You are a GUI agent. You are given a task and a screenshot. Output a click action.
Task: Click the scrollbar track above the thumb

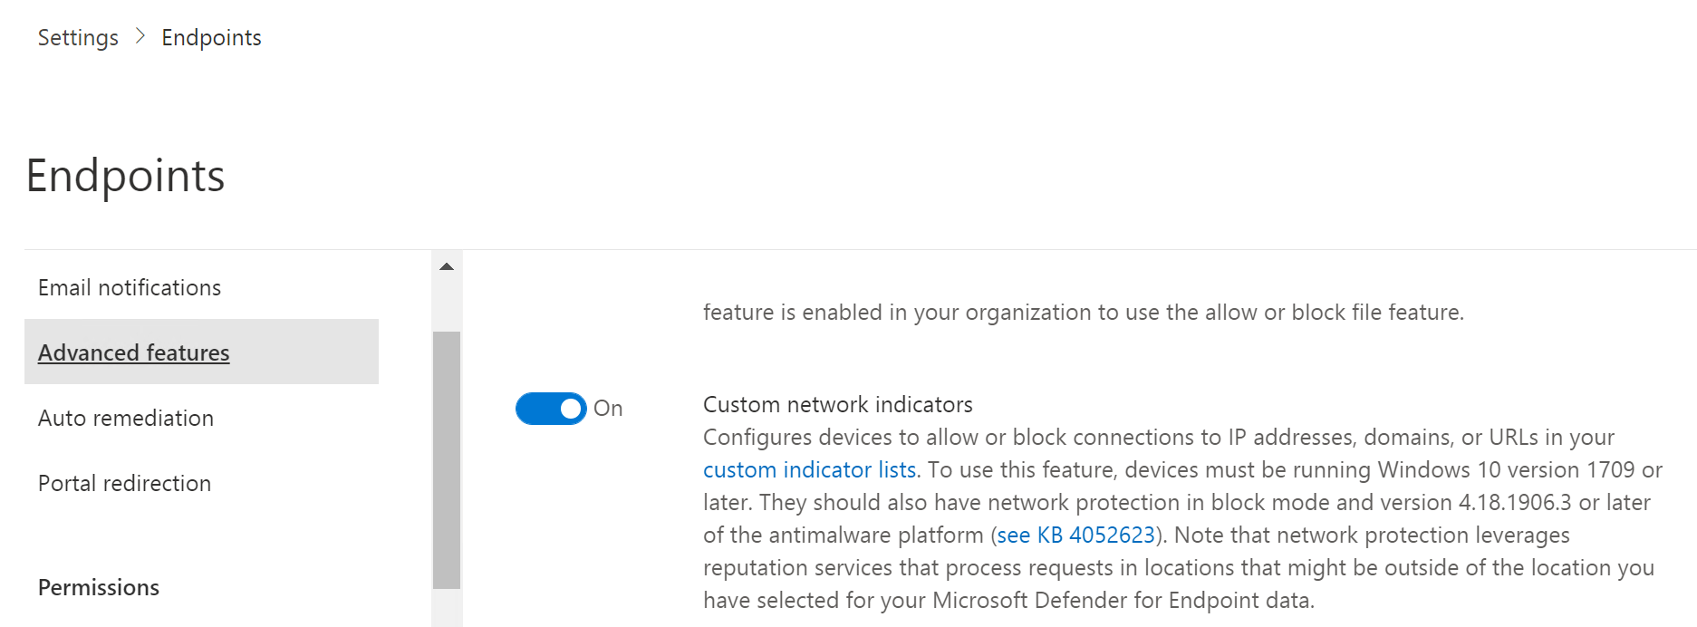(446, 299)
